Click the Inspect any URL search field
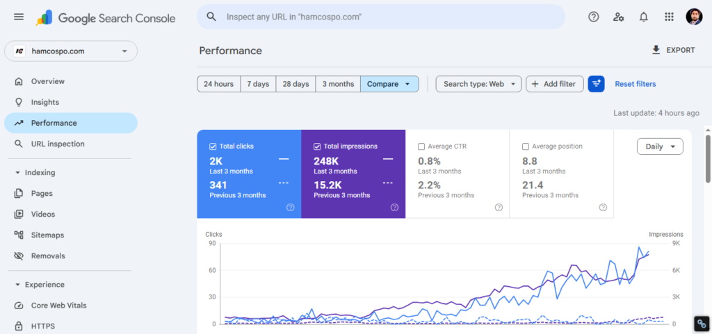712x334 pixels. 381,17
